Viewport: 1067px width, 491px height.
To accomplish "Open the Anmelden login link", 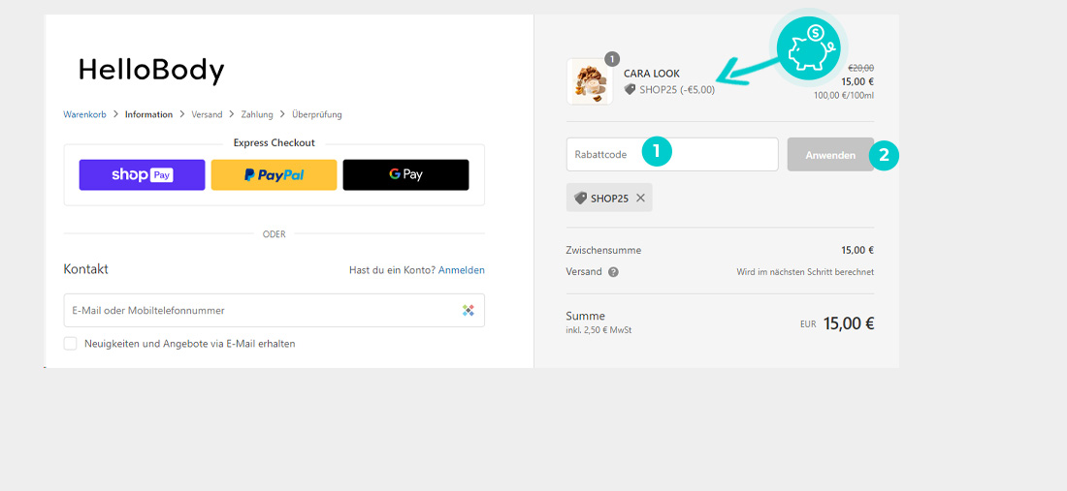I will tap(462, 270).
